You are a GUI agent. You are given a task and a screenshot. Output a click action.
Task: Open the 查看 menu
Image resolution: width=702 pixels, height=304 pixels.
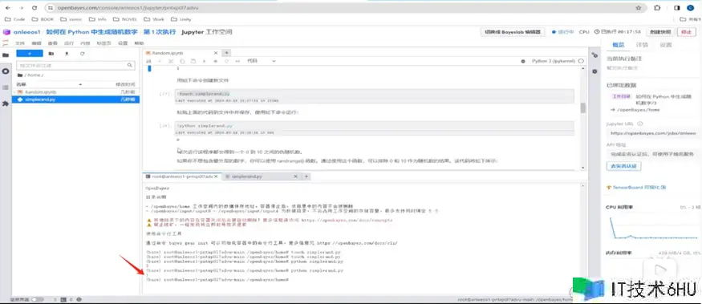coord(53,43)
